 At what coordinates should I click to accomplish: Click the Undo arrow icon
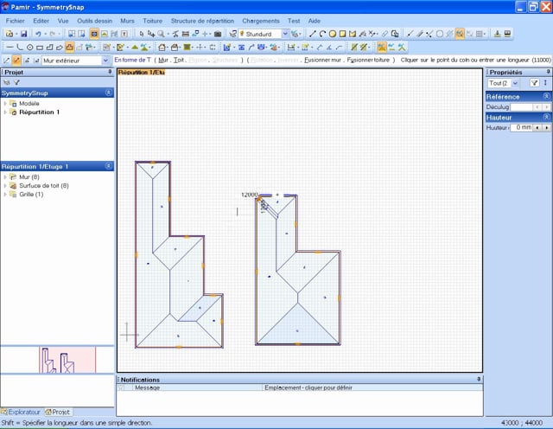[38, 34]
